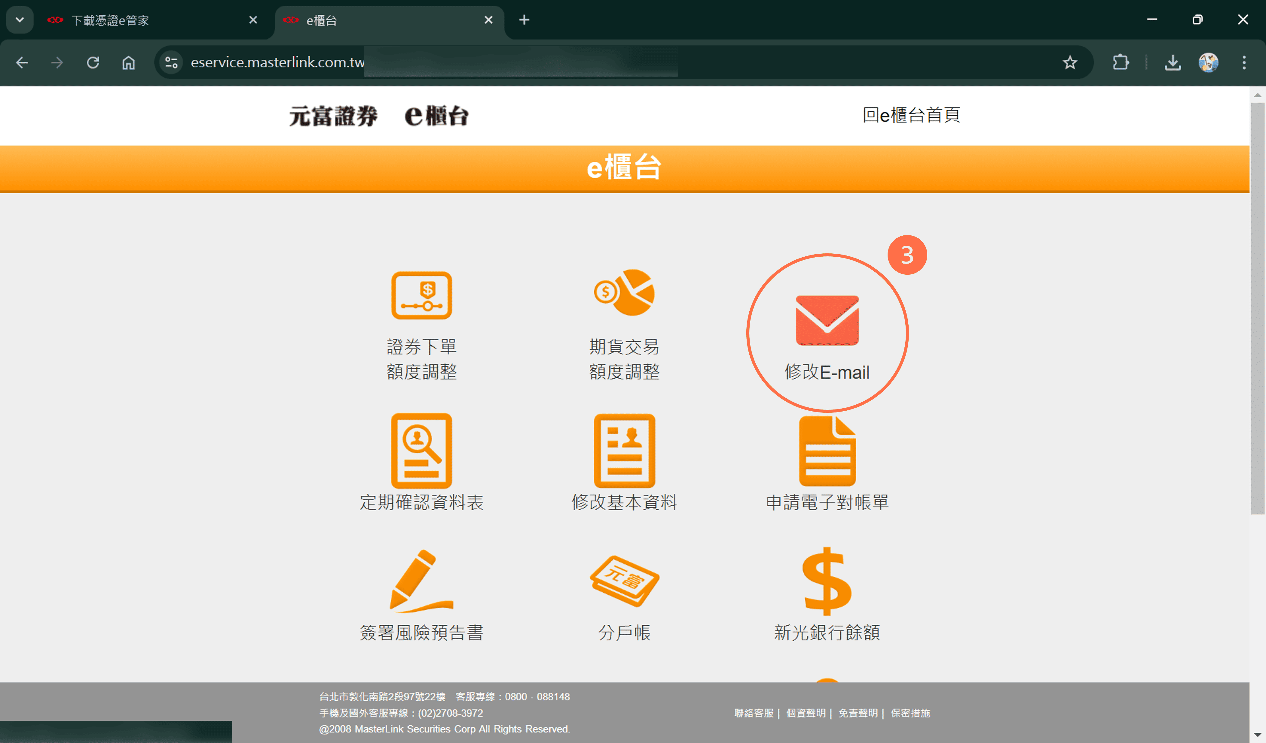Click the 免責聲明 footer link

[x=858, y=713]
